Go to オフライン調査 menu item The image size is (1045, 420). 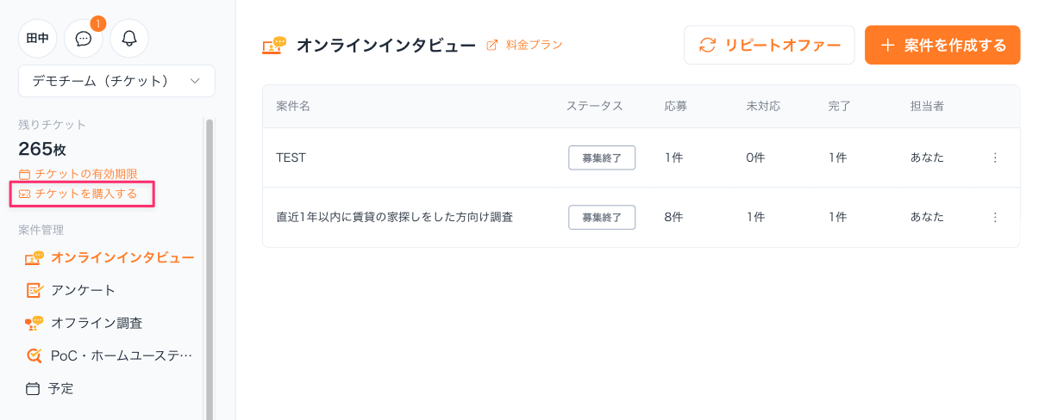[97, 323]
